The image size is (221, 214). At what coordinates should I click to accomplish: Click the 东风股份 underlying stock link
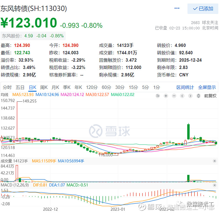click(33, 36)
